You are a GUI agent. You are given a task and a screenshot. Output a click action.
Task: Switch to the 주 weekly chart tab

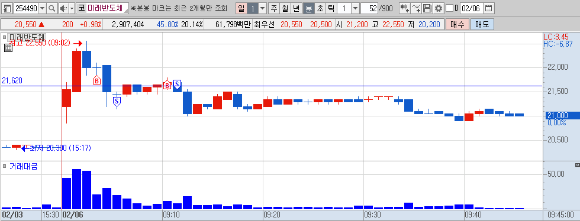tap(273, 8)
